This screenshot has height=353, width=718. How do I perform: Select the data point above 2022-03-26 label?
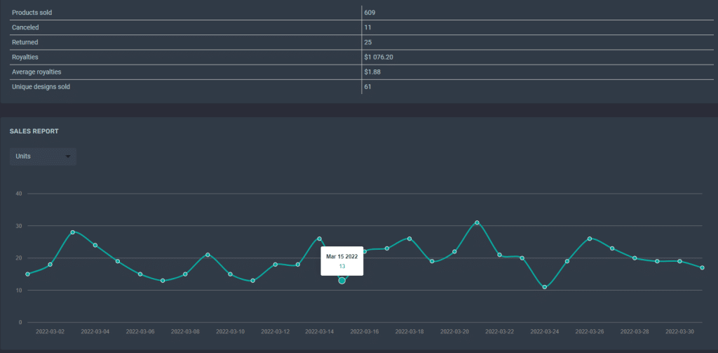(589, 239)
